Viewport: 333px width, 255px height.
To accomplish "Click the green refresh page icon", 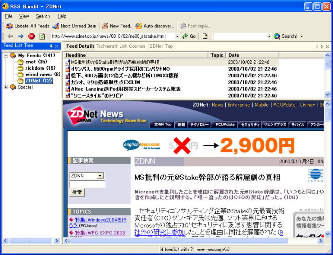I will tap(42, 36).
